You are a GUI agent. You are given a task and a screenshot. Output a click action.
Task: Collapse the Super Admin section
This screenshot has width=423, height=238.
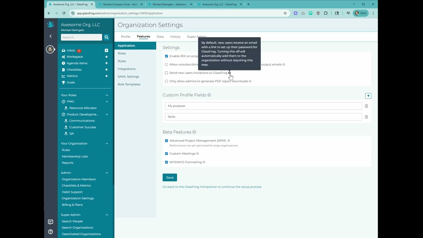click(x=107, y=215)
